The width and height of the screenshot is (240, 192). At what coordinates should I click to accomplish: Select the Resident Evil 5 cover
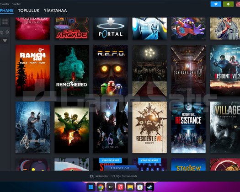72,128
